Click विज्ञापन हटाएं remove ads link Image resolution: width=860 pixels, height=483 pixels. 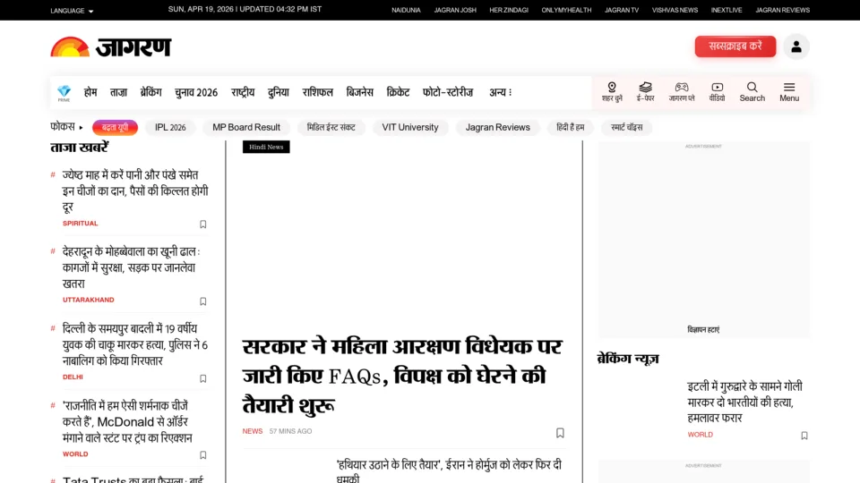[703, 330]
